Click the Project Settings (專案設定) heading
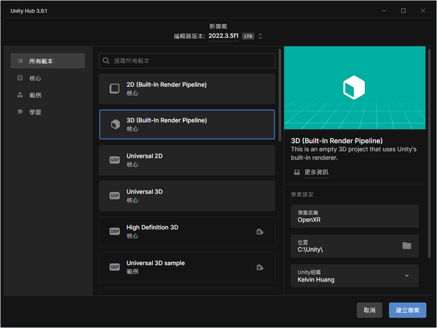Screen dimensions: 437x328 coord(302,194)
